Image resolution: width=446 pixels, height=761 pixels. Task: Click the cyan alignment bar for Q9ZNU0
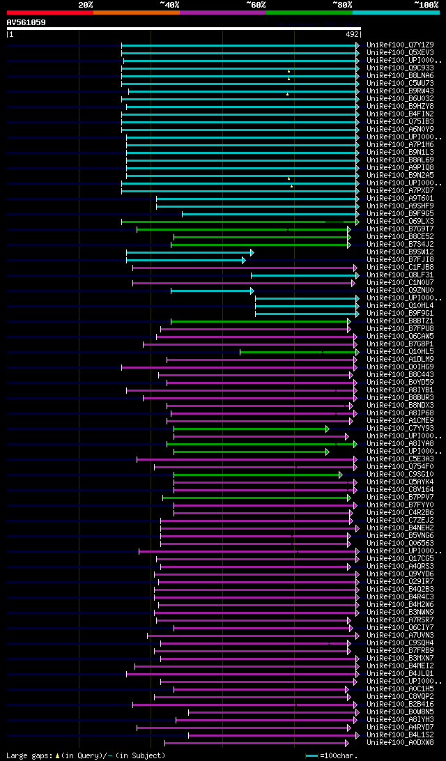pyautogui.click(x=212, y=291)
